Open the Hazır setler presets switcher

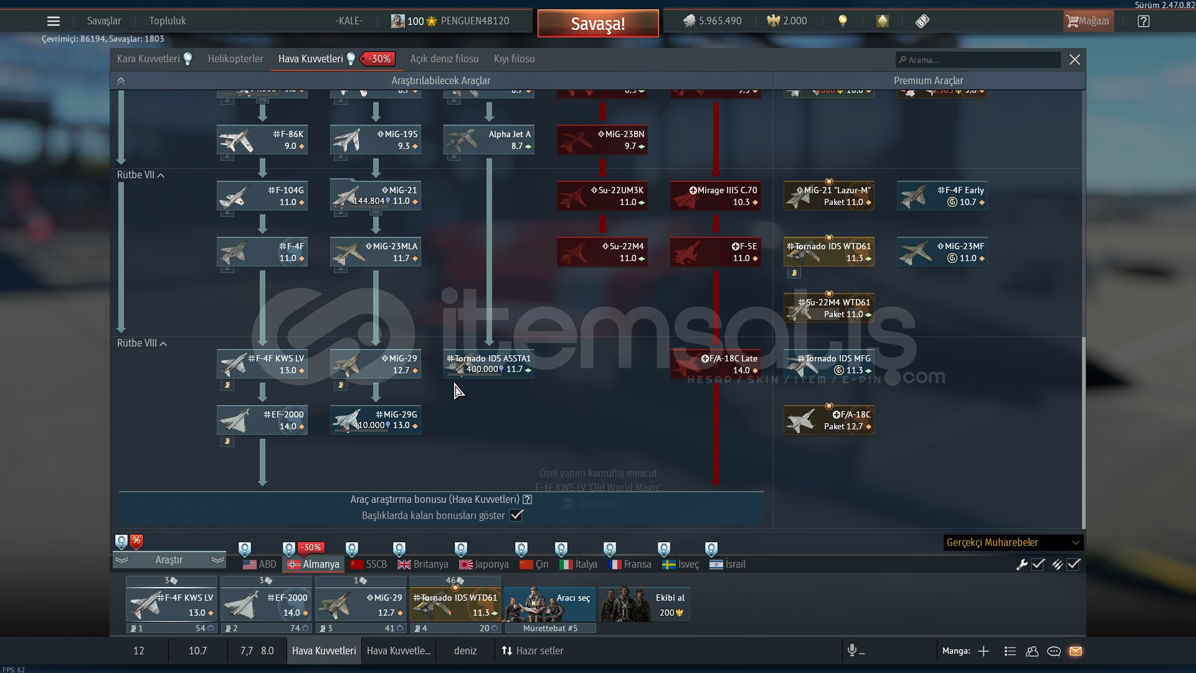click(533, 651)
